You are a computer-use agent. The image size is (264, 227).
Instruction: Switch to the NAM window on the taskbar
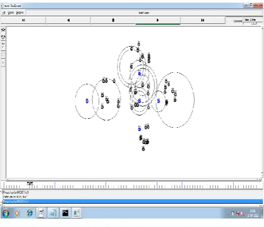(76, 213)
